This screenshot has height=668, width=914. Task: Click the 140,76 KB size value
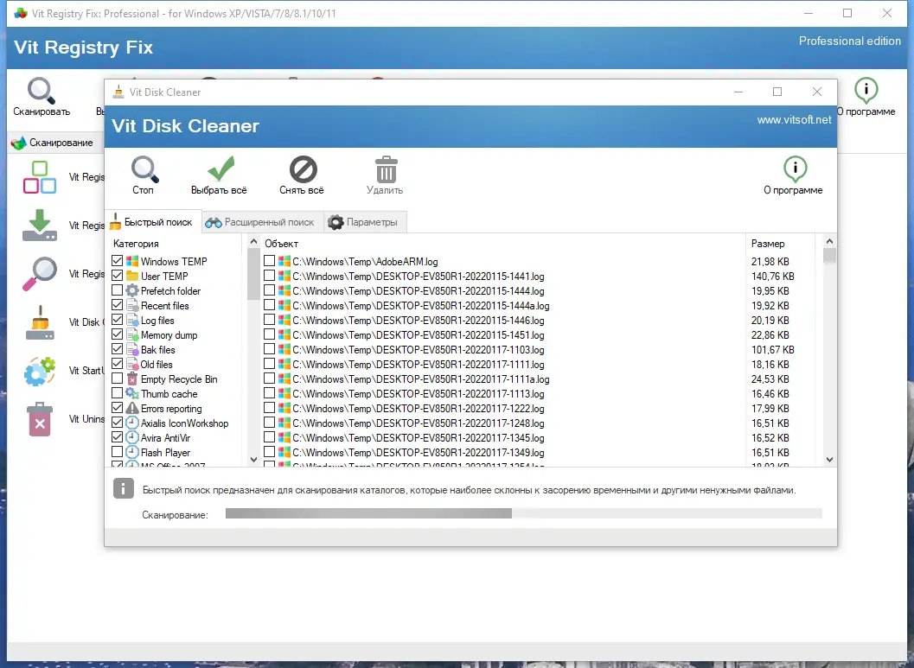(x=773, y=276)
